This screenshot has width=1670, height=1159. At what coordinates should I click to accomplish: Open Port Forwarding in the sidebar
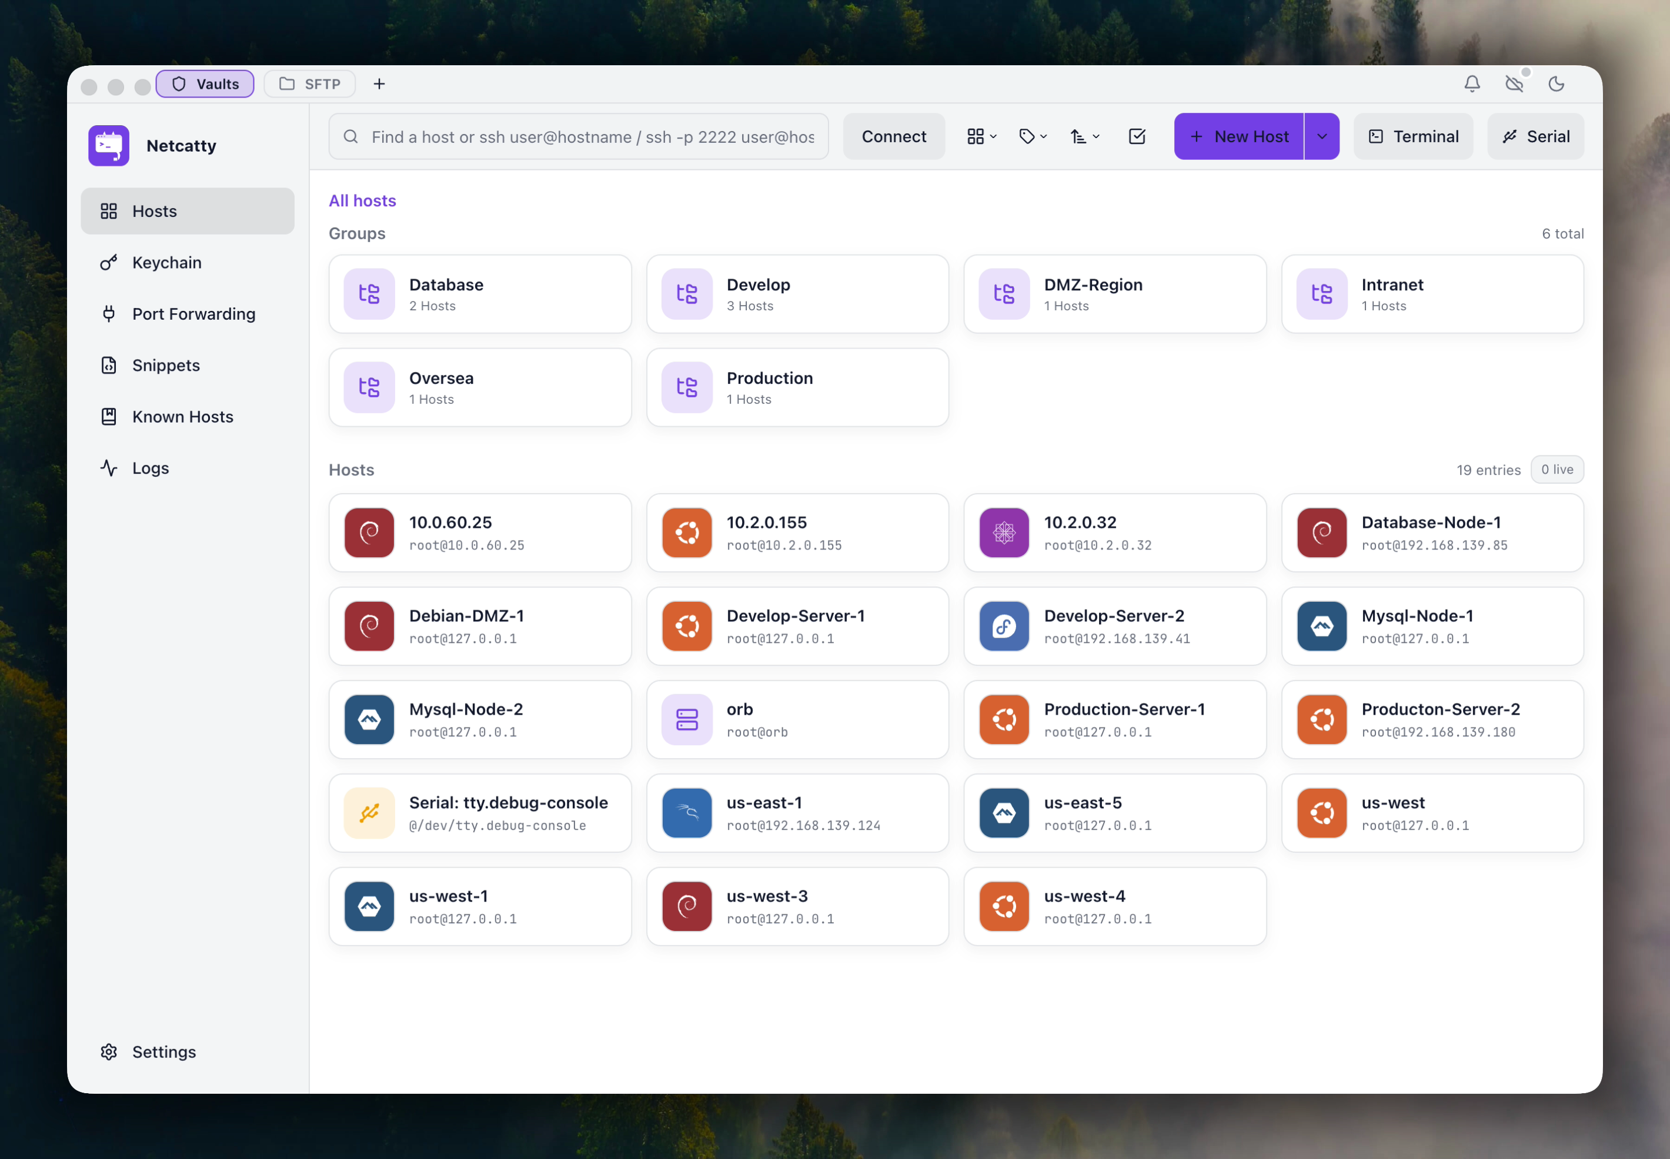click(x=193, y=314)
